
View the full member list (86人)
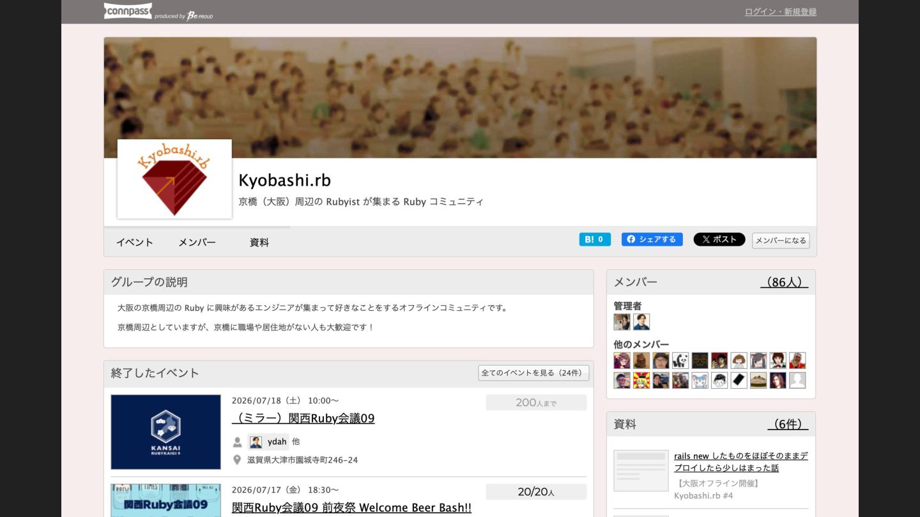(x=784, y=282)
